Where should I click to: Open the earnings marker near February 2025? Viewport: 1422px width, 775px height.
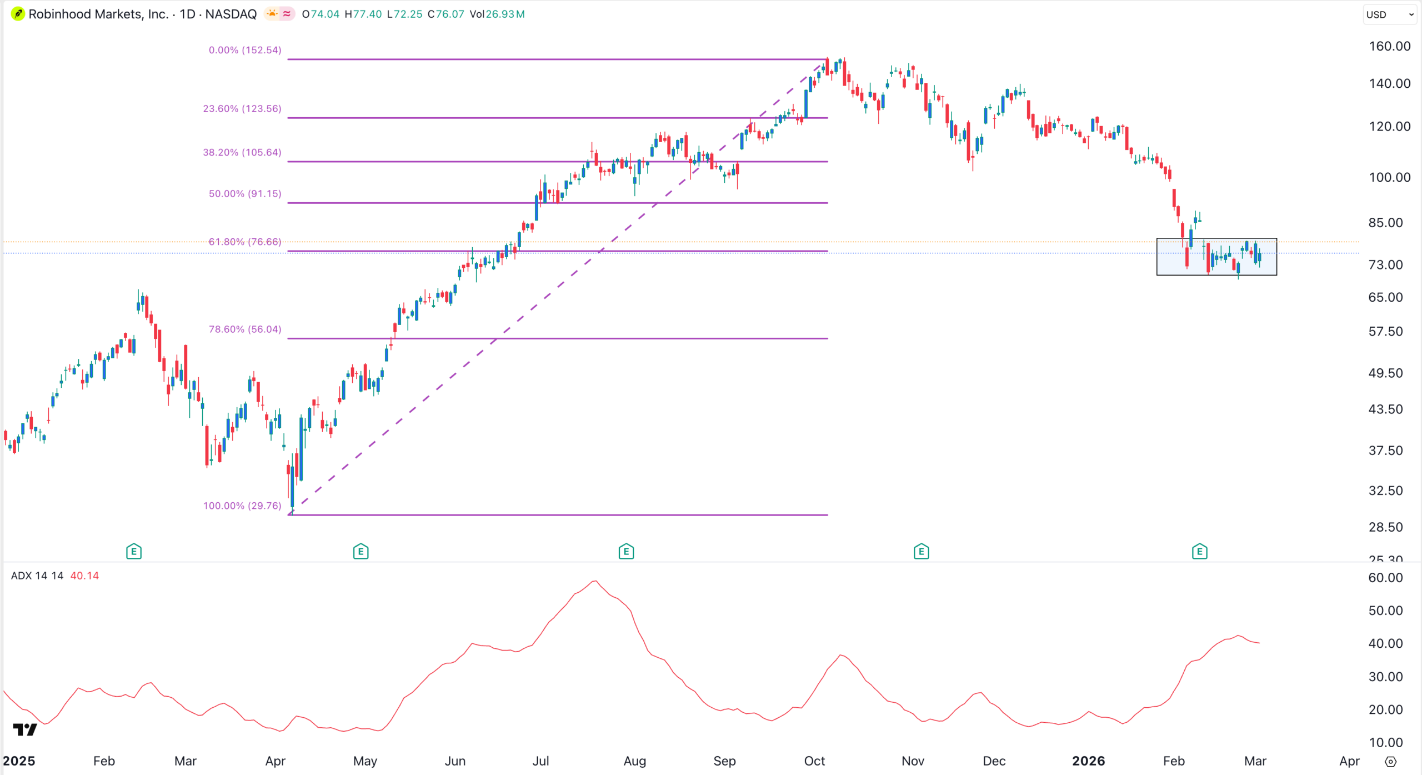[134, 552]
